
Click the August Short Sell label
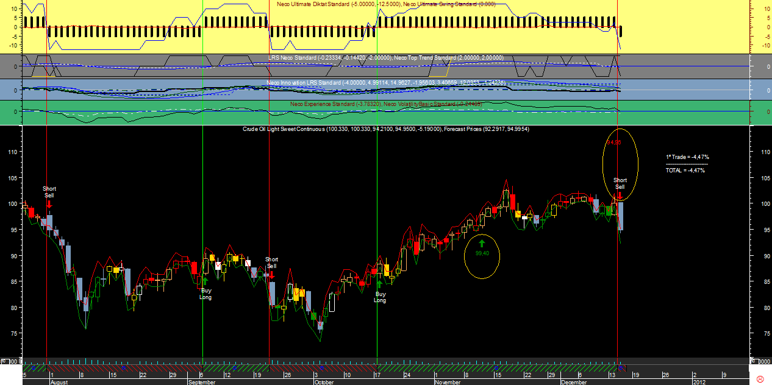(x=49, y=192)
